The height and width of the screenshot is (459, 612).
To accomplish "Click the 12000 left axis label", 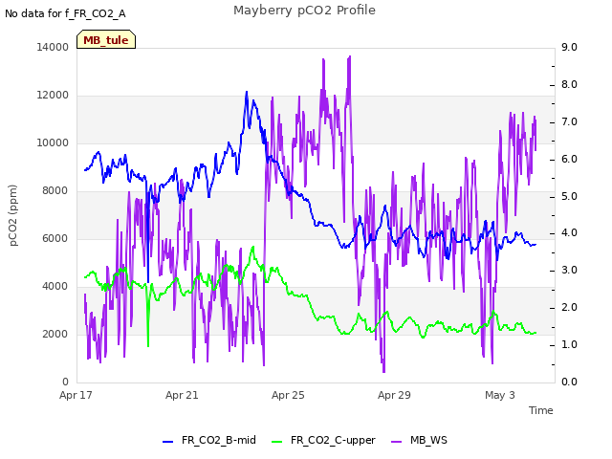I will coord(53,96).
